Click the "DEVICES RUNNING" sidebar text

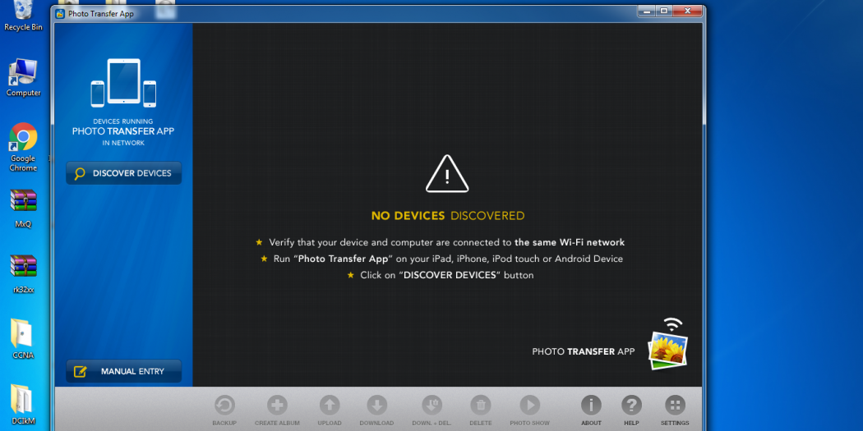(x=123, y=122)
